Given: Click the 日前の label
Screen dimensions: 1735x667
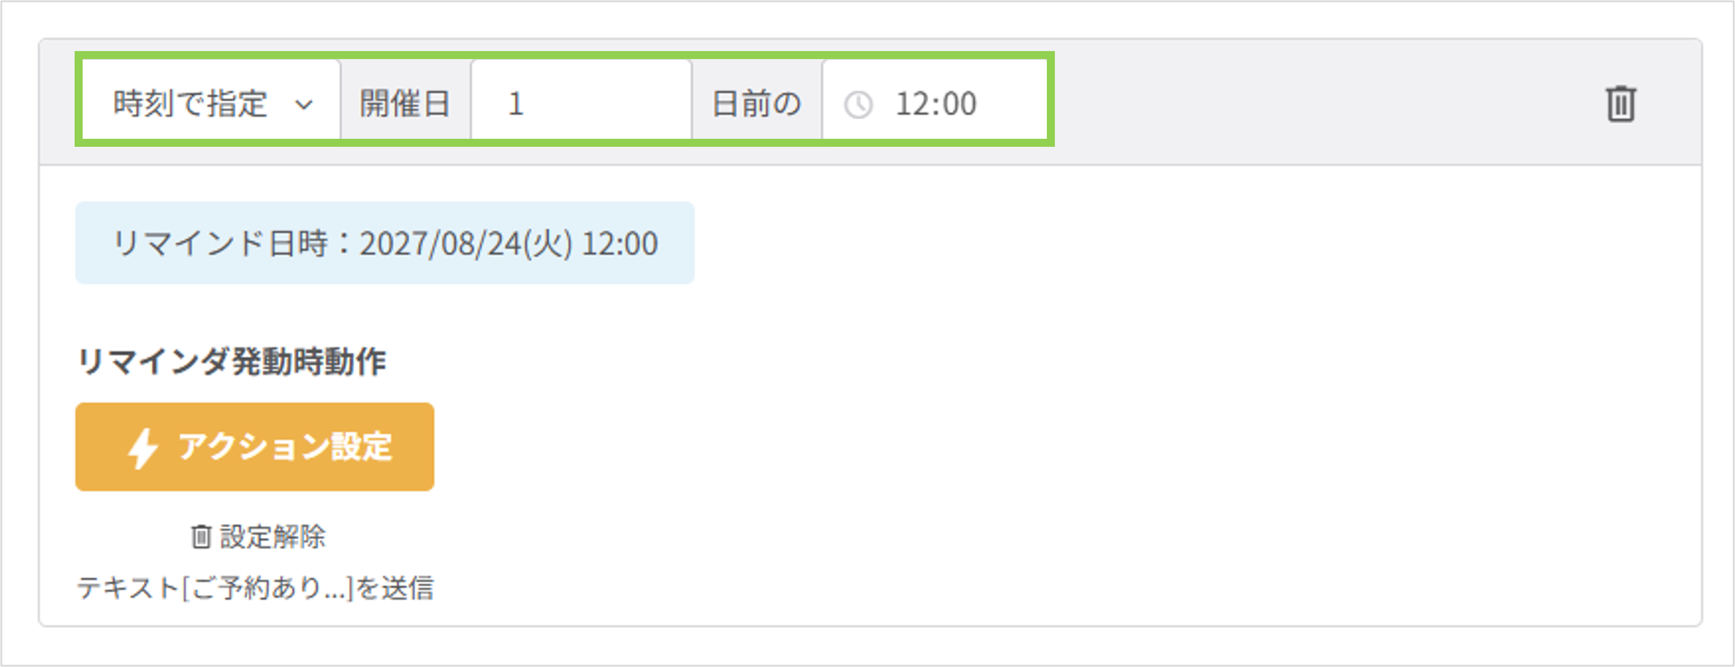Looking at the screenshot, I should tap(757, 104).
